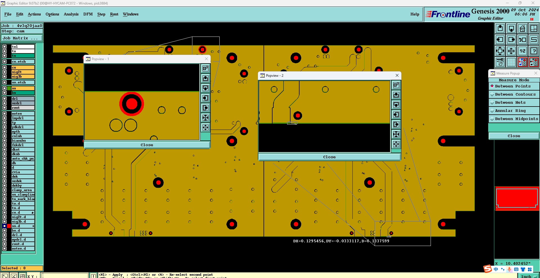Open the File menu
The width and height of the screenshot is (540, 278).
tap(8, 14)
